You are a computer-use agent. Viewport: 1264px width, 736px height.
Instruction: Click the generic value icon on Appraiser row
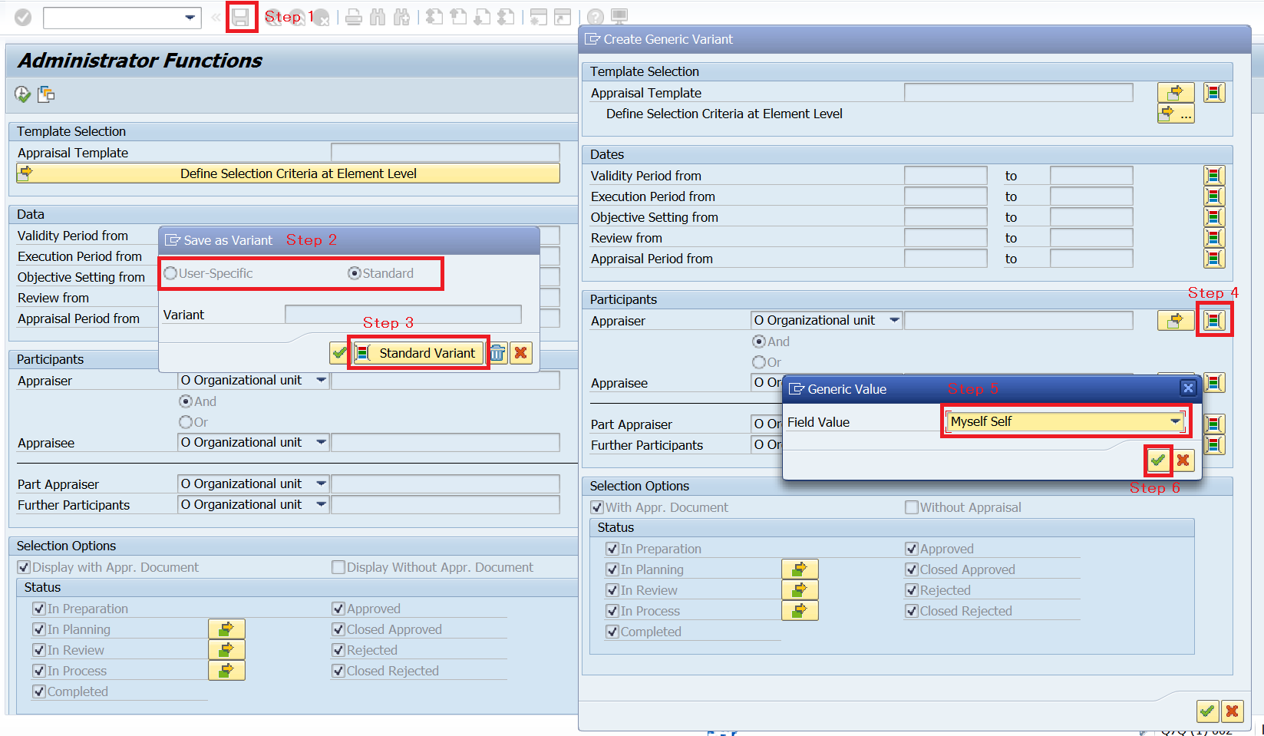point(1214,321)
